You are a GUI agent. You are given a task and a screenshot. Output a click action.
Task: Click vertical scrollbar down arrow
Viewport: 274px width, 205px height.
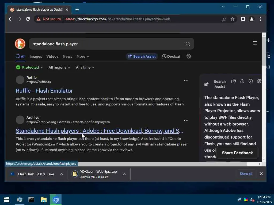pos(264,159)
